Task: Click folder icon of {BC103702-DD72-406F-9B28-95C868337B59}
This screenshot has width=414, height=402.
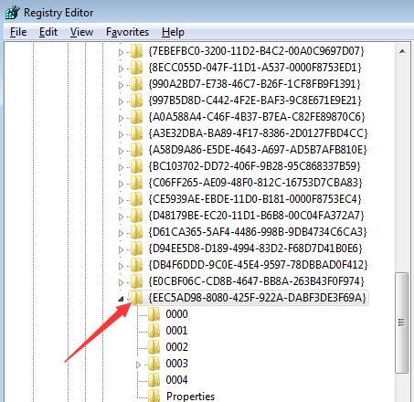Action: [x=136, y=166]
